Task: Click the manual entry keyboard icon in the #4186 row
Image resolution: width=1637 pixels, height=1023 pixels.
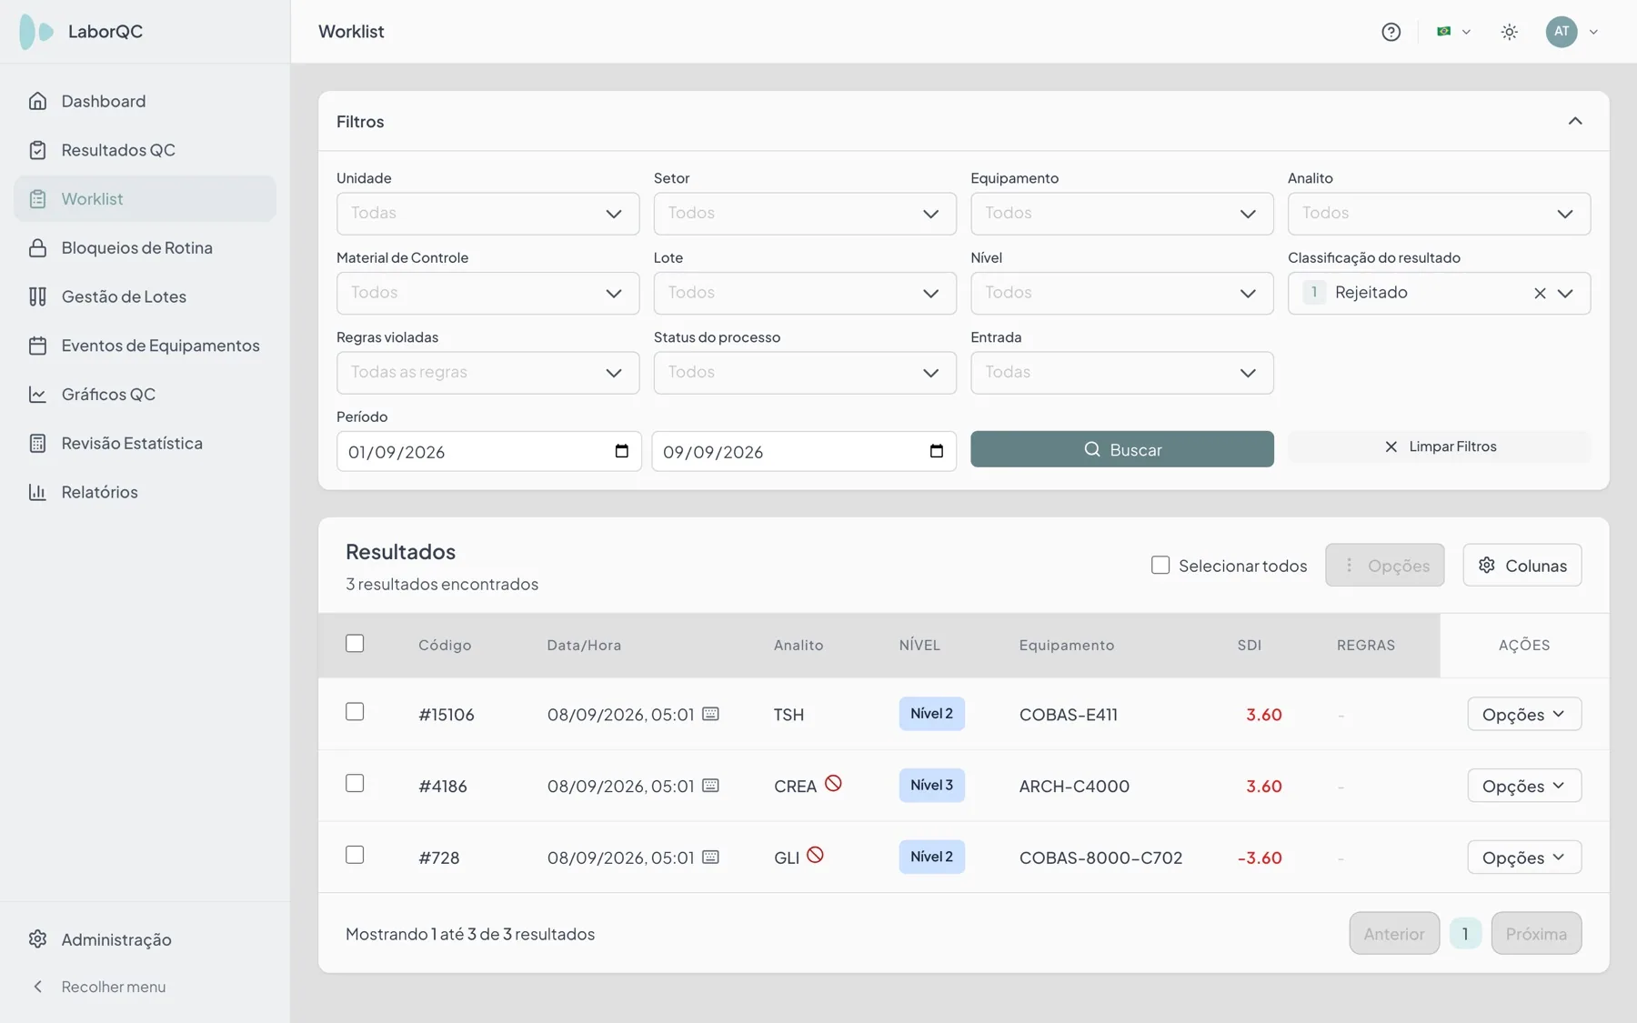Action: [710, 786]
